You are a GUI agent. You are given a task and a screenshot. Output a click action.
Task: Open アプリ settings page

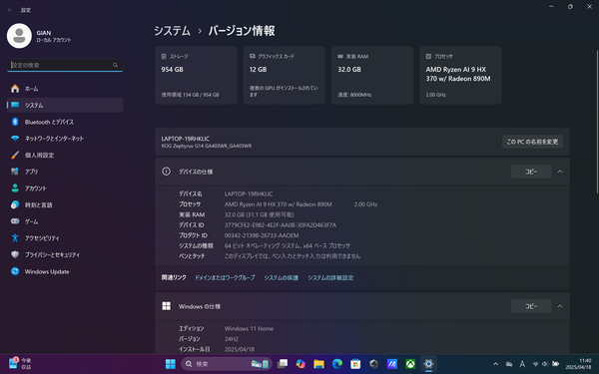click(x=65, y=172)
